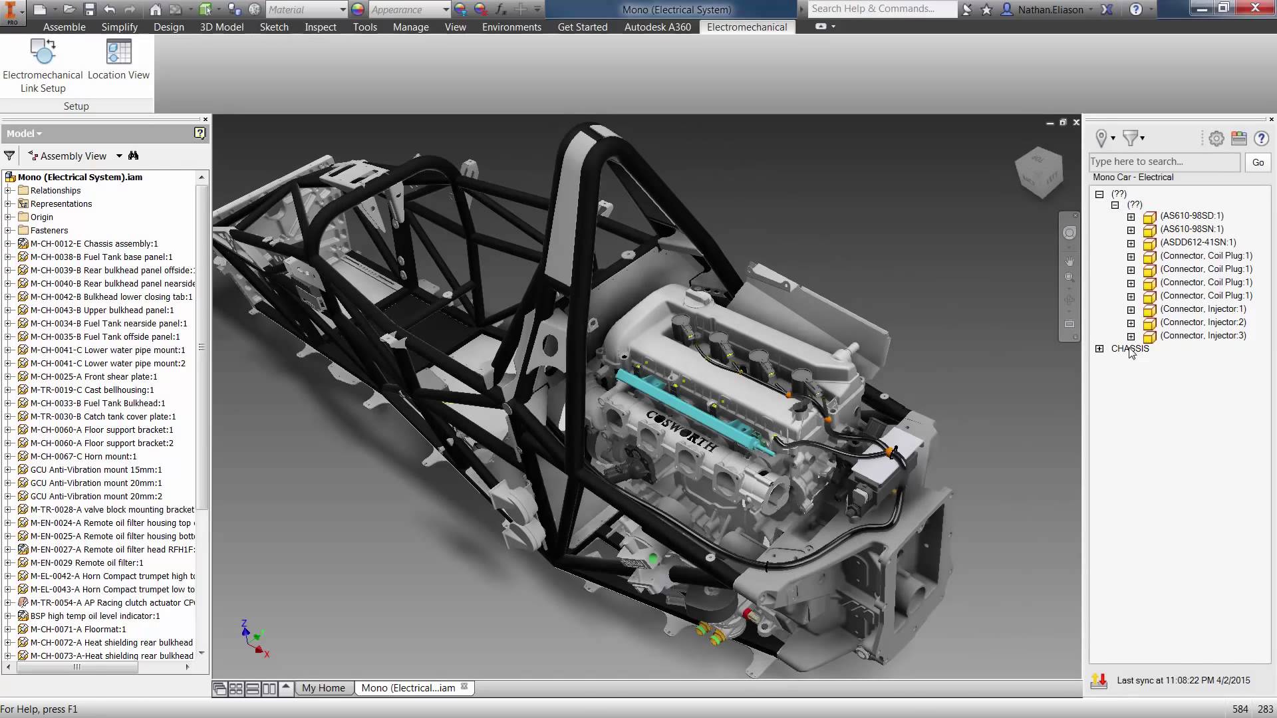Click the Save icon in quick access toolbar
This screenshot has width=1277, height=718.
coord(90,9)
